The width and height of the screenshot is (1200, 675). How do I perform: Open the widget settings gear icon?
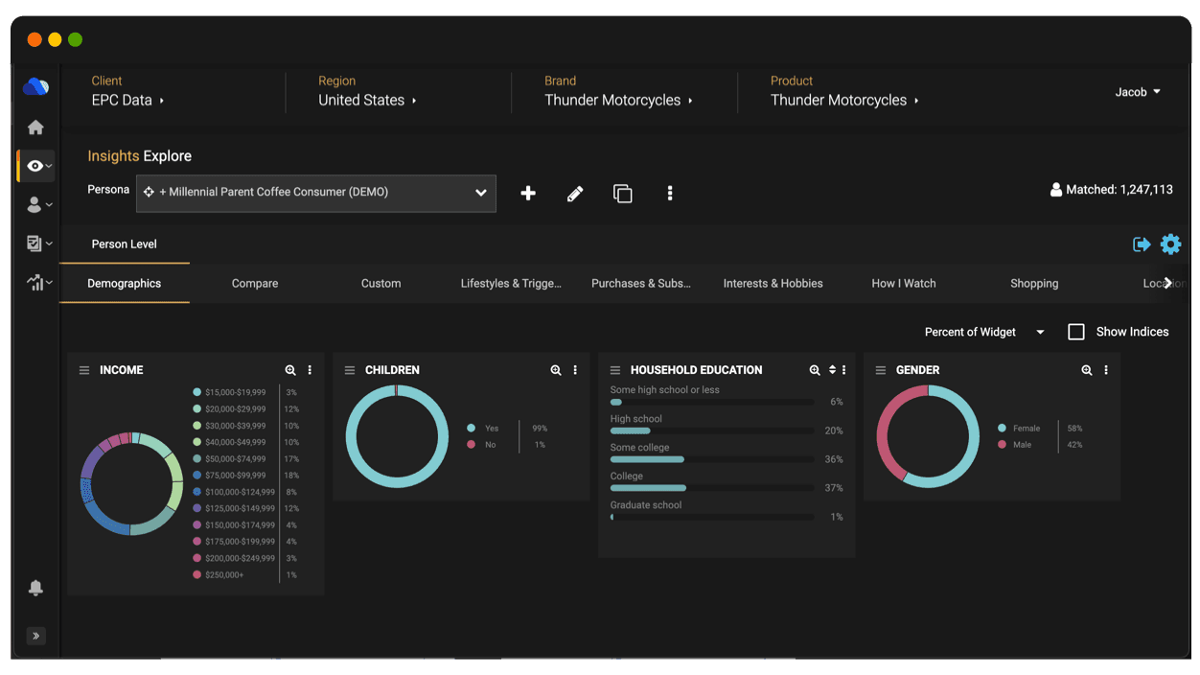point(1171,244)
